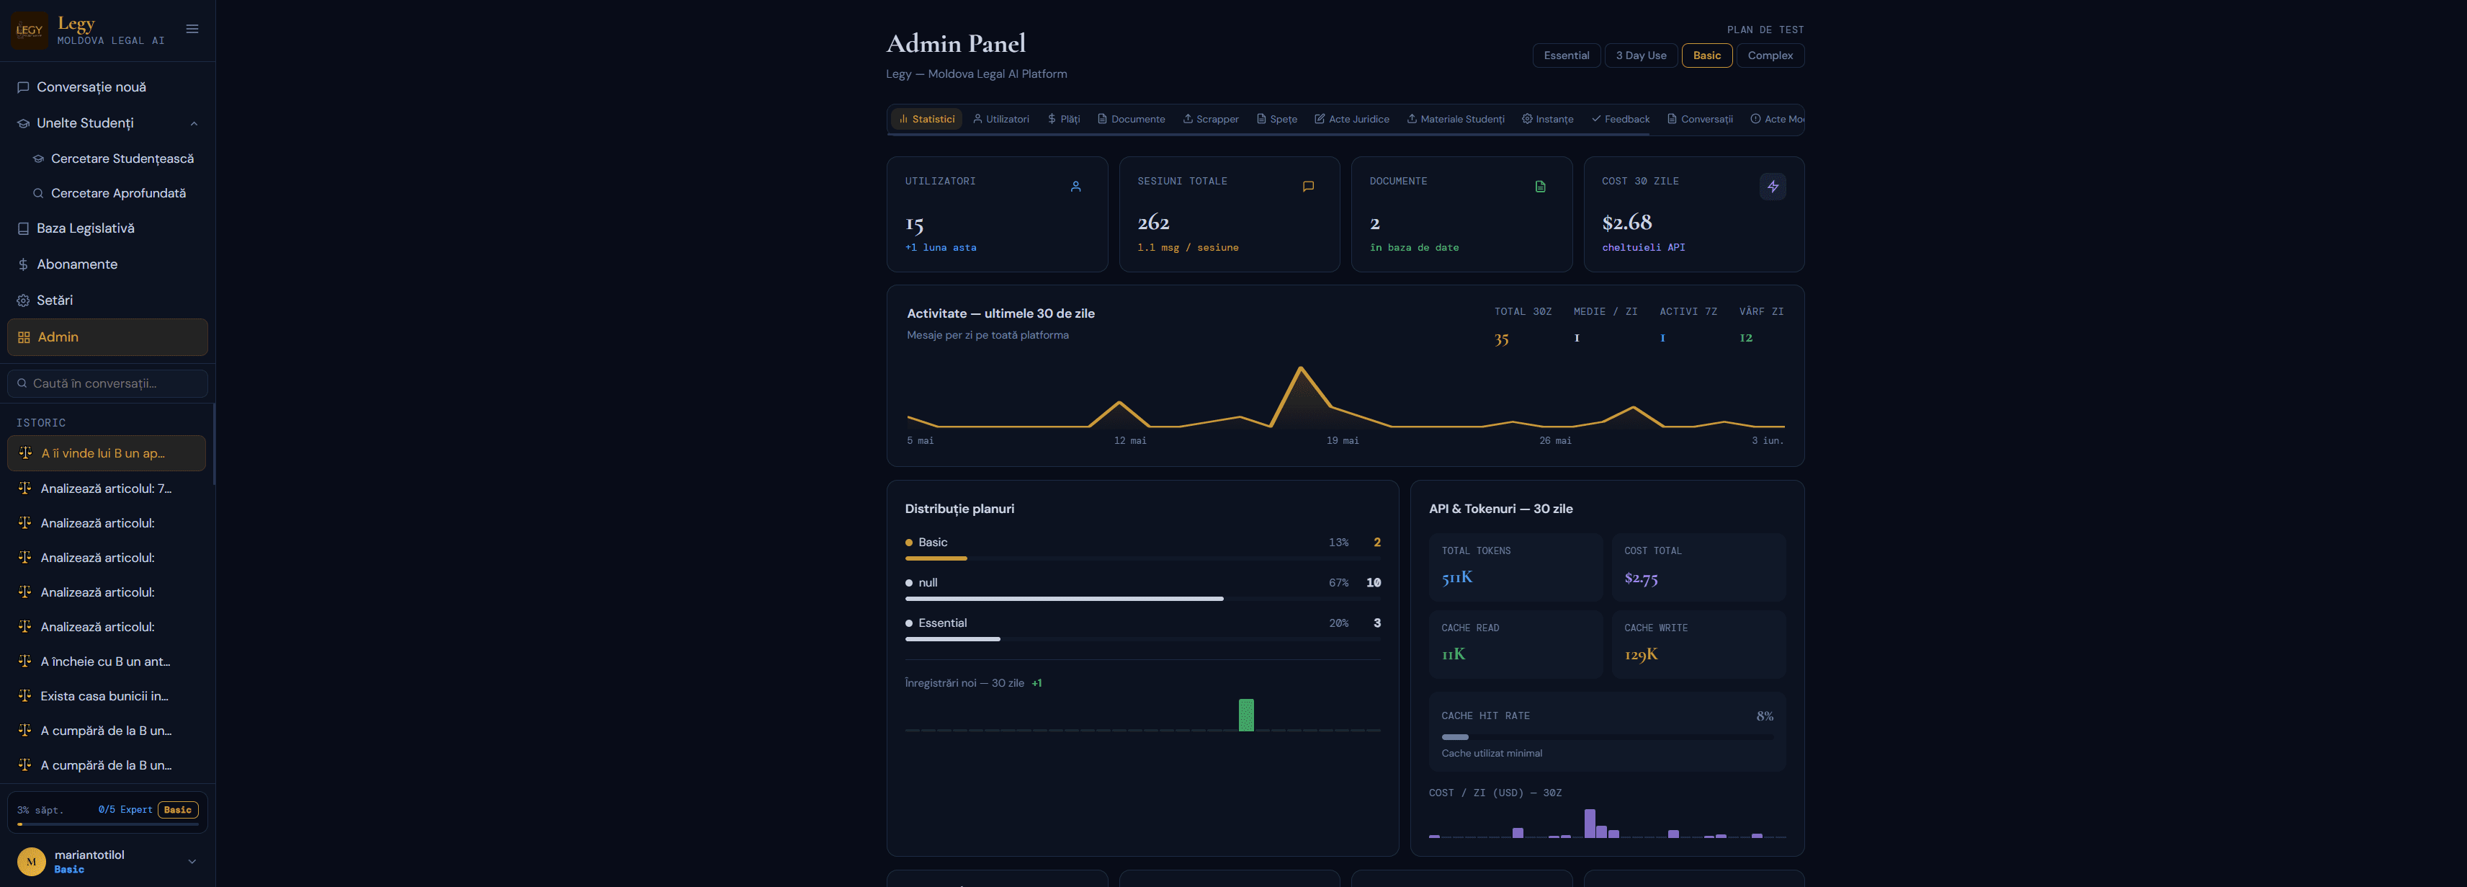
Task: Open Setări
Action: (107, 300)
